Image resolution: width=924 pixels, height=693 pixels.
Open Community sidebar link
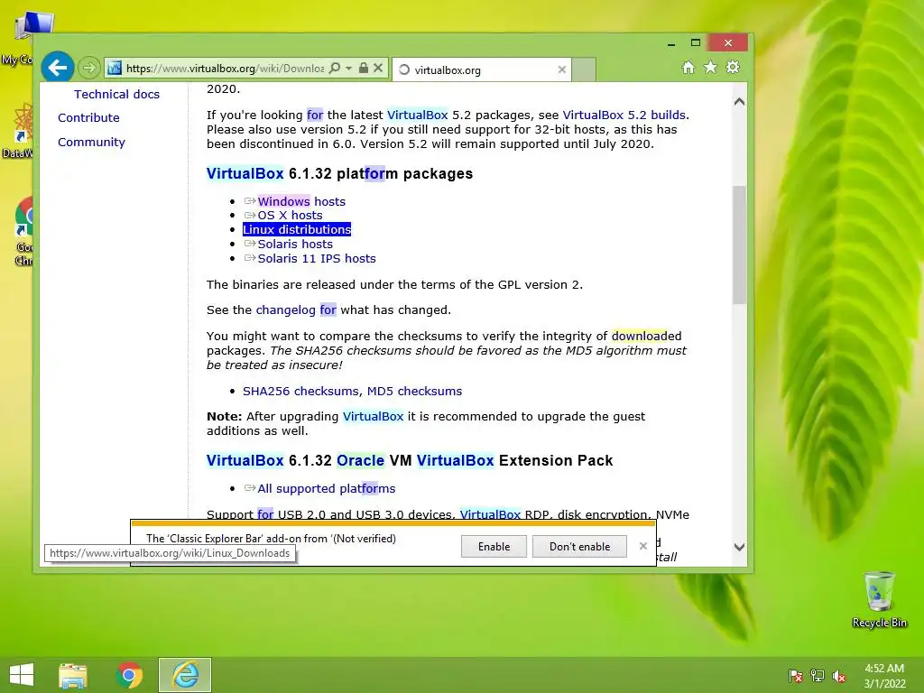(91, 142)
